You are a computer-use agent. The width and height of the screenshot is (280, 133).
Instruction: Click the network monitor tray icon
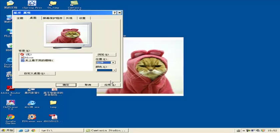253,131
